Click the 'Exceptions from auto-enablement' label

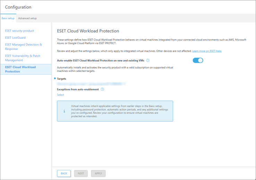78,89
